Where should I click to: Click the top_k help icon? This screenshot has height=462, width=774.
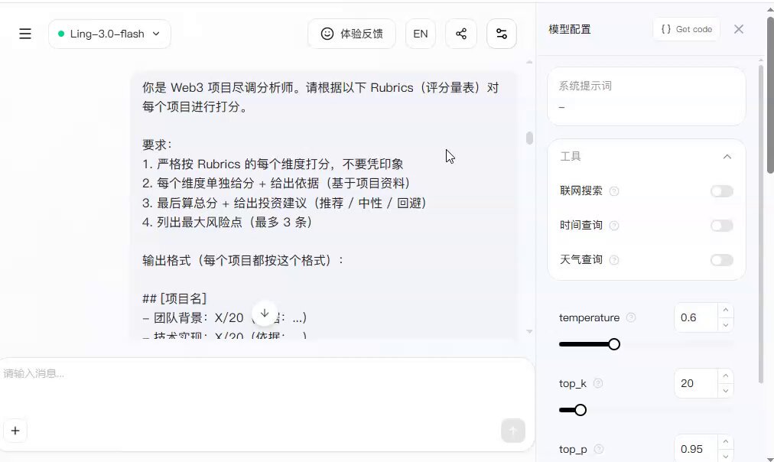click(598, 383)
